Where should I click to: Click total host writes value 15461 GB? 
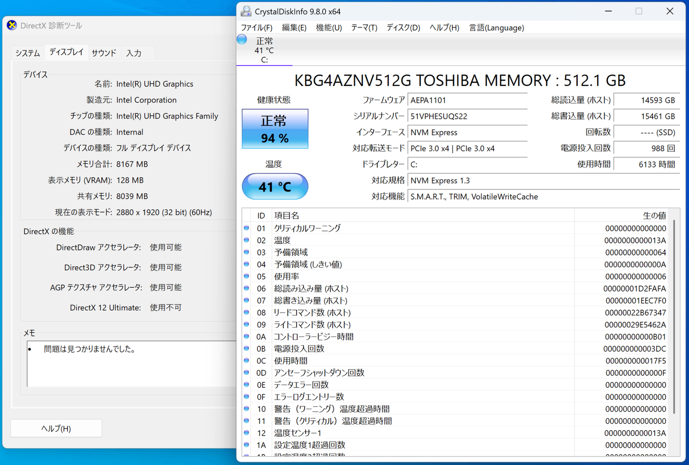[647, 116]
